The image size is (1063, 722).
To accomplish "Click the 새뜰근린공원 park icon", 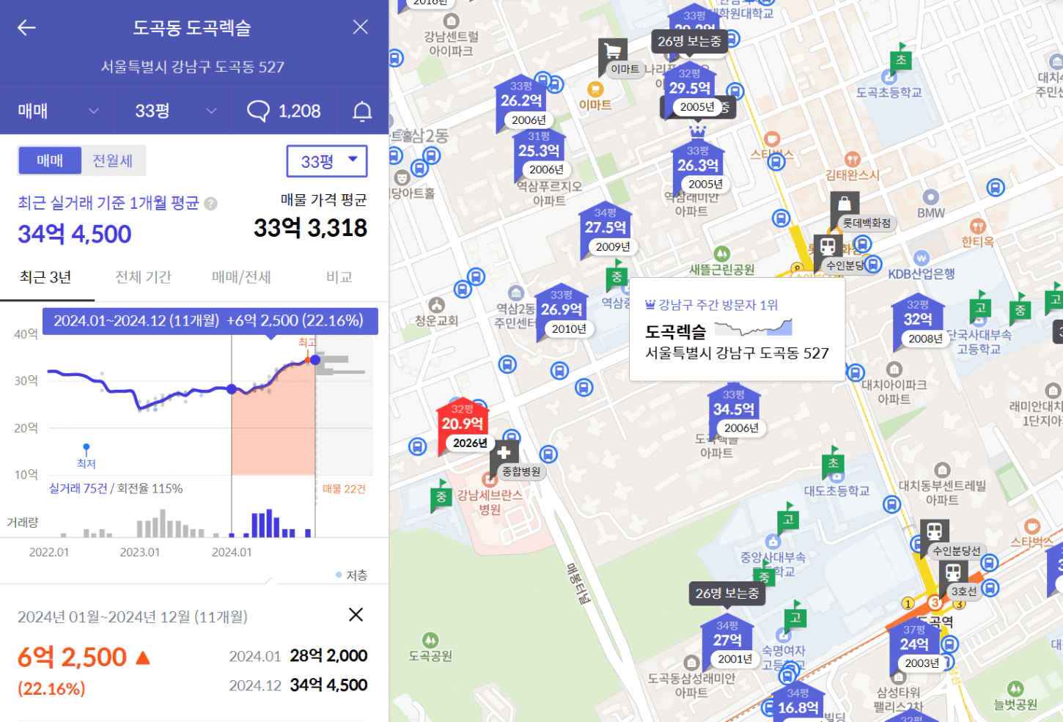I will 722,254.
